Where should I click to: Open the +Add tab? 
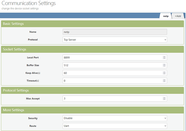pyautogui.click(x=178, y=16)
